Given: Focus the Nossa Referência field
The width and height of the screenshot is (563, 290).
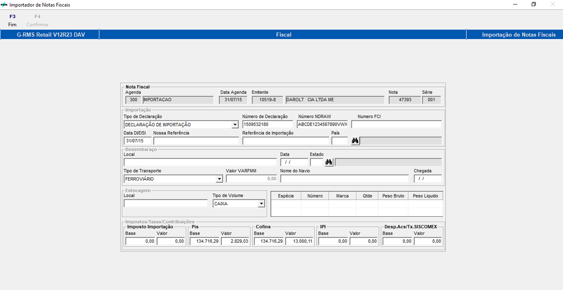Looking at the screenshot, I should pos(196,141).
